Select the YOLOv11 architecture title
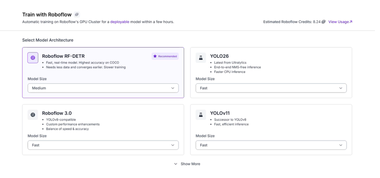380x178 pixels. (220, 113)
